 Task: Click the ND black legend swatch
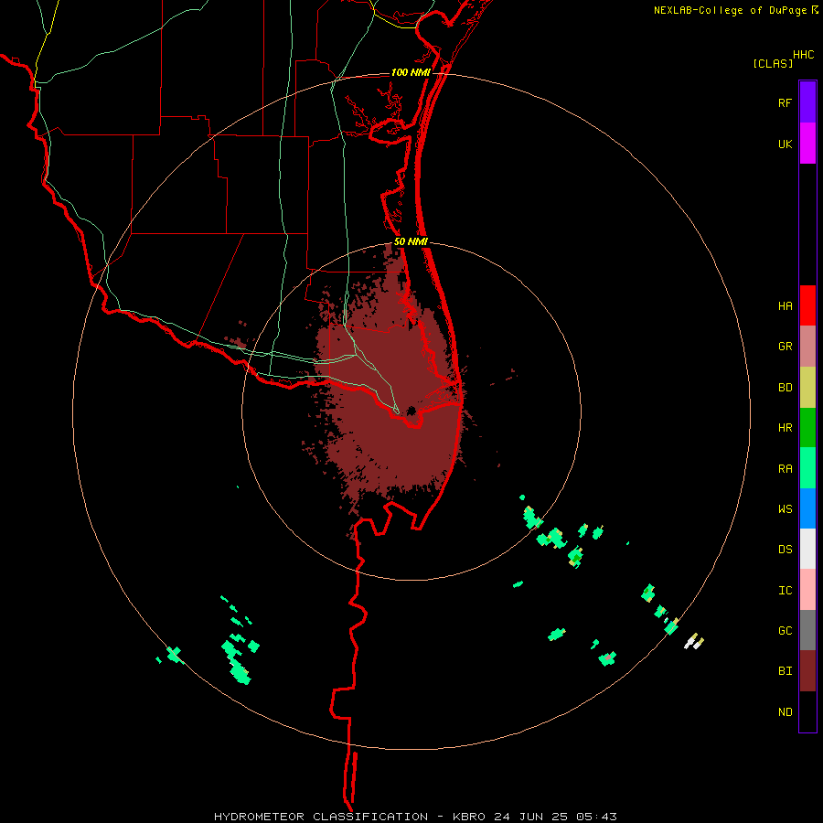(x=807, y=711)
